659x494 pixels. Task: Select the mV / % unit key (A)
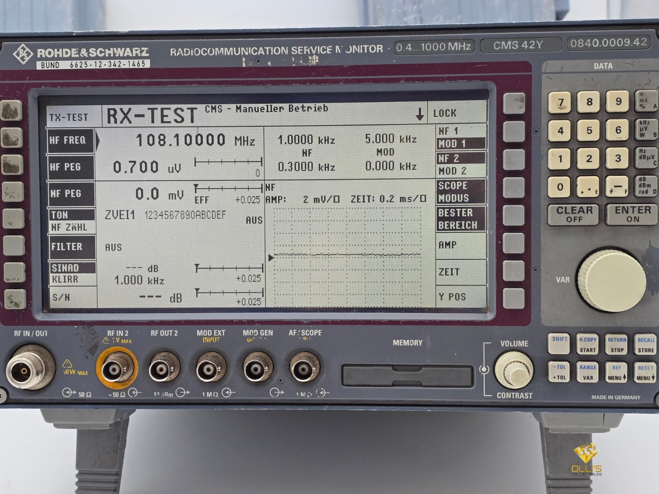point(646,102)
